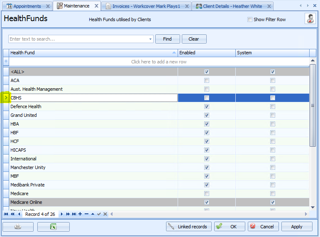Screen dimensions: 320x237
Task: Toggle Enabled checkbox for CBHS
Action: (x=207, y=98)
